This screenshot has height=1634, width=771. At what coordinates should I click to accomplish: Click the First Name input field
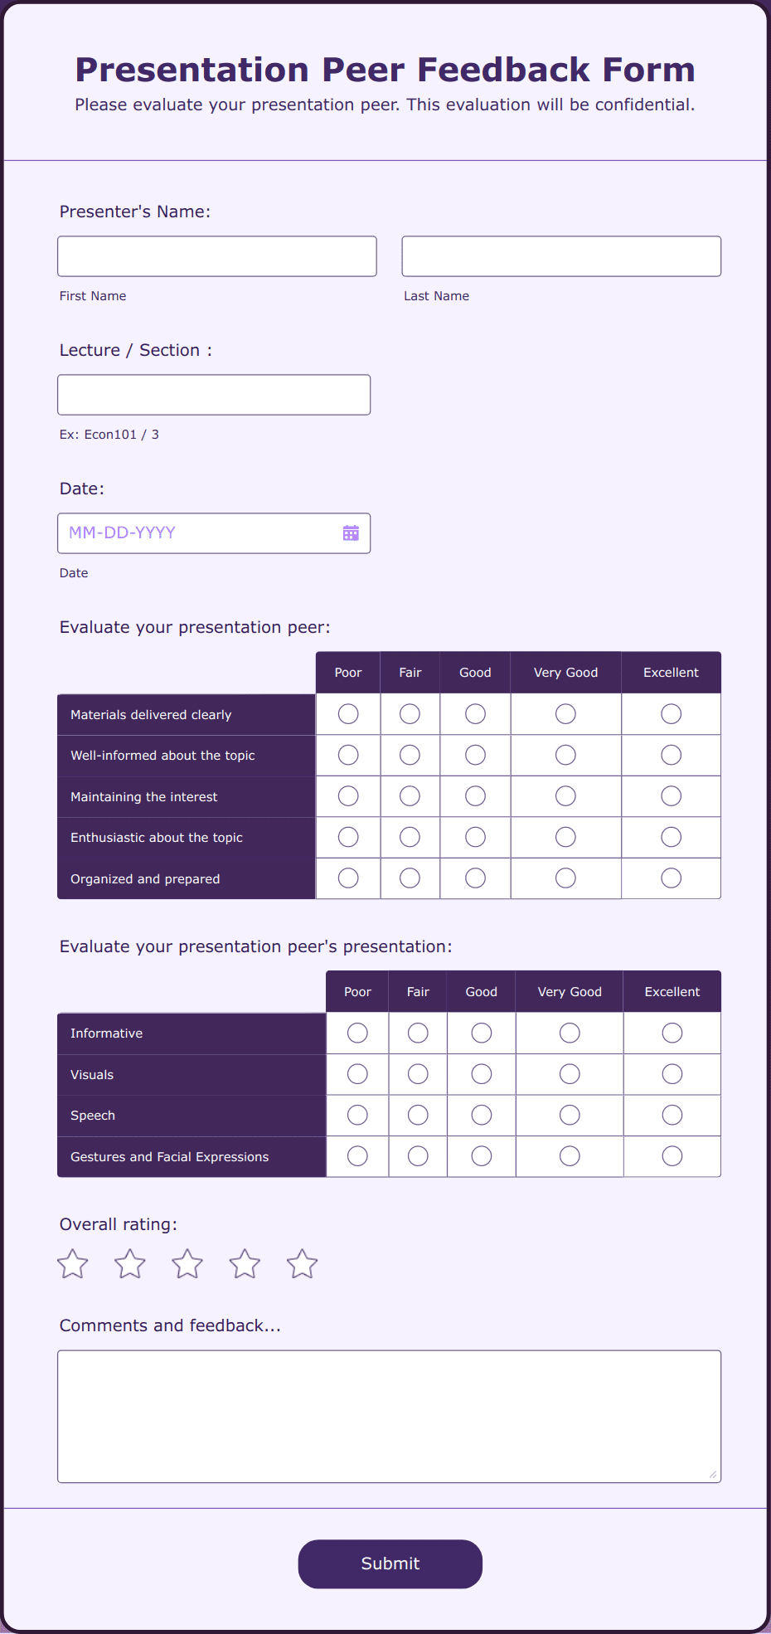click(216, 255)
